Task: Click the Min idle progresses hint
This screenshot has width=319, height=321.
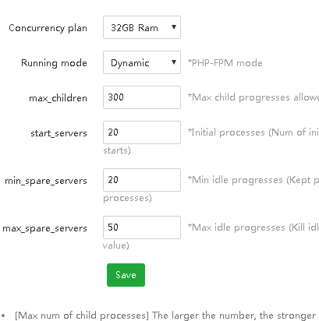Action: (x=253, y=180)
